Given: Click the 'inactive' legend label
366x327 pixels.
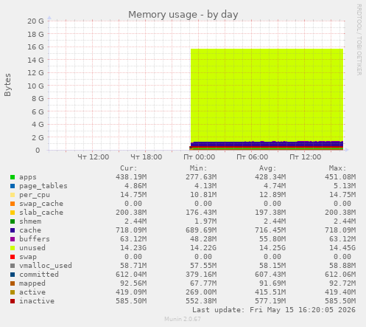Looking at the screenshot, I should point(37,301).
